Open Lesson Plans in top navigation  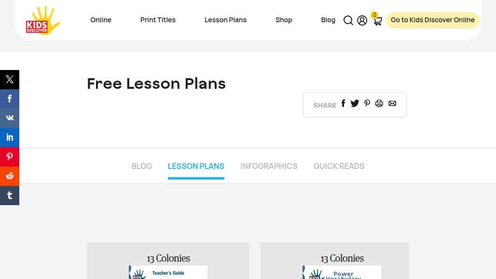pos(225,20)
